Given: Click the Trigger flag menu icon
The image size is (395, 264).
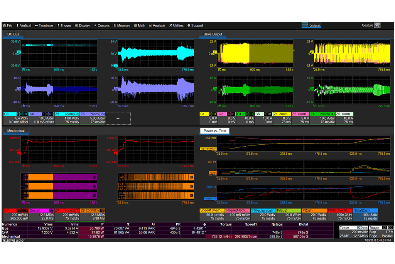Looking at the screenshot, I should [59, 25].
